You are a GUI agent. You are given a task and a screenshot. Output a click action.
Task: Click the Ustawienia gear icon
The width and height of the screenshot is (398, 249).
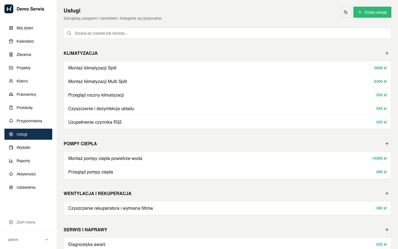click(x=11, y=187)
